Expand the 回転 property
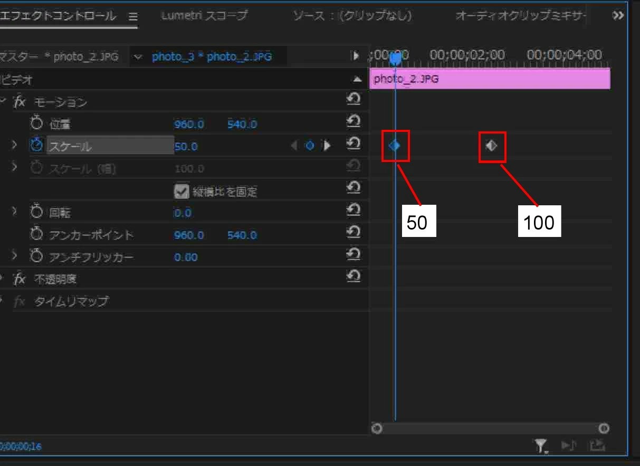Viewport: 640px width, 466px height. tap(14, 211)
